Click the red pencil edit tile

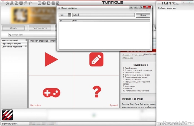[x=96, y=60]
